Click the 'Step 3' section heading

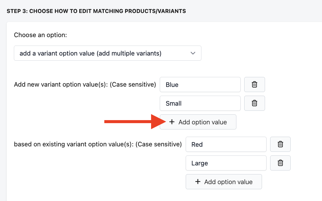click(96, 11)
